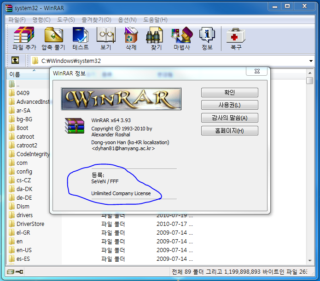The width and height of the screenshot is (320, 281).
Task: Click the 정보 (Info) toolbar icon
Action: (207, 38)
